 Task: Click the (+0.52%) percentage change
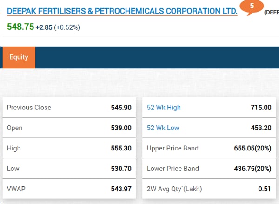[x=67, y=27]
